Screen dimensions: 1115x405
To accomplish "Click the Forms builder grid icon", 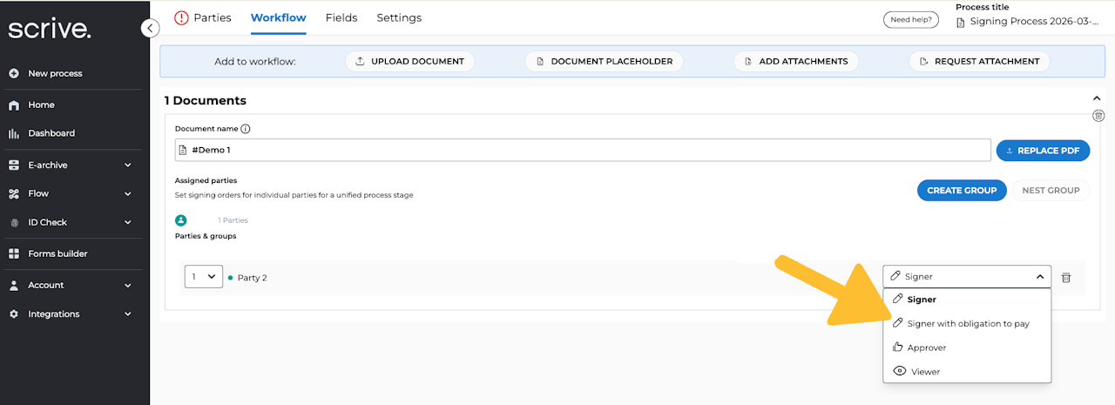I will tap(14, 253).
